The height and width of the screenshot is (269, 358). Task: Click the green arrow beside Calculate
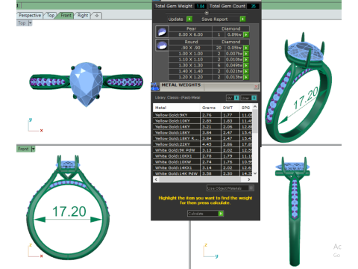click(221, 214)
